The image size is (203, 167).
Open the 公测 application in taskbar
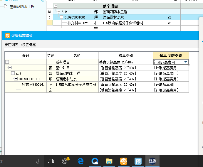click(152, 161)
